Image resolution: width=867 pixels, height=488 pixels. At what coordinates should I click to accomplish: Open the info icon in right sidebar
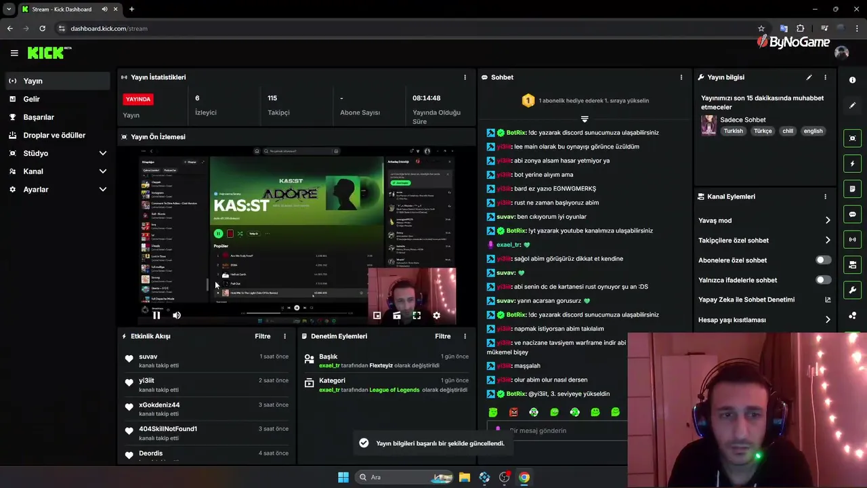click(852, 80)
